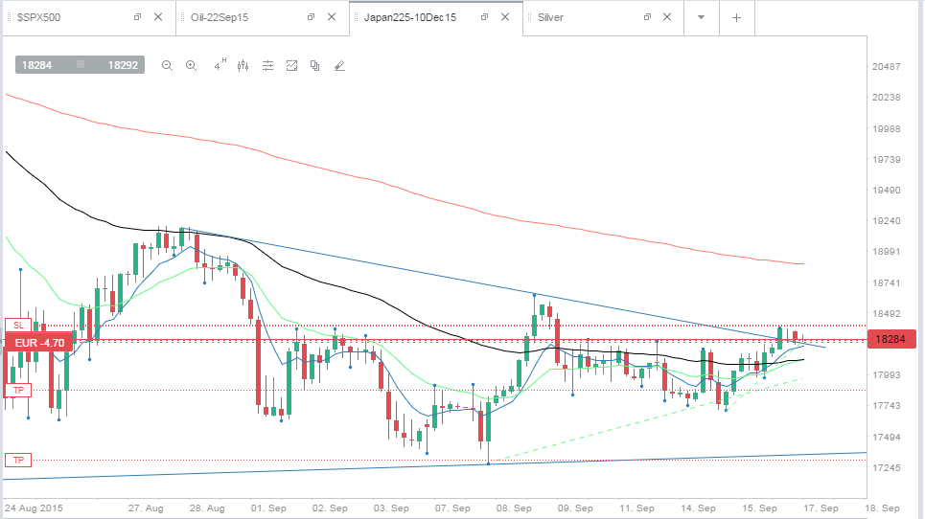The image size is (925, 519).
Task: Switch to the Oil-22Sep15 tab
Action: pos(220,17)
